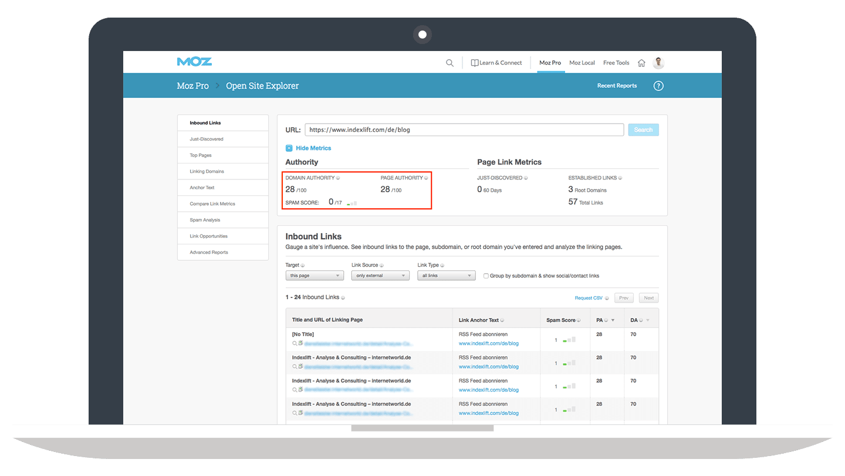Open indexlift.com/de/blog link in [No Title] row

tap(489, 344)
